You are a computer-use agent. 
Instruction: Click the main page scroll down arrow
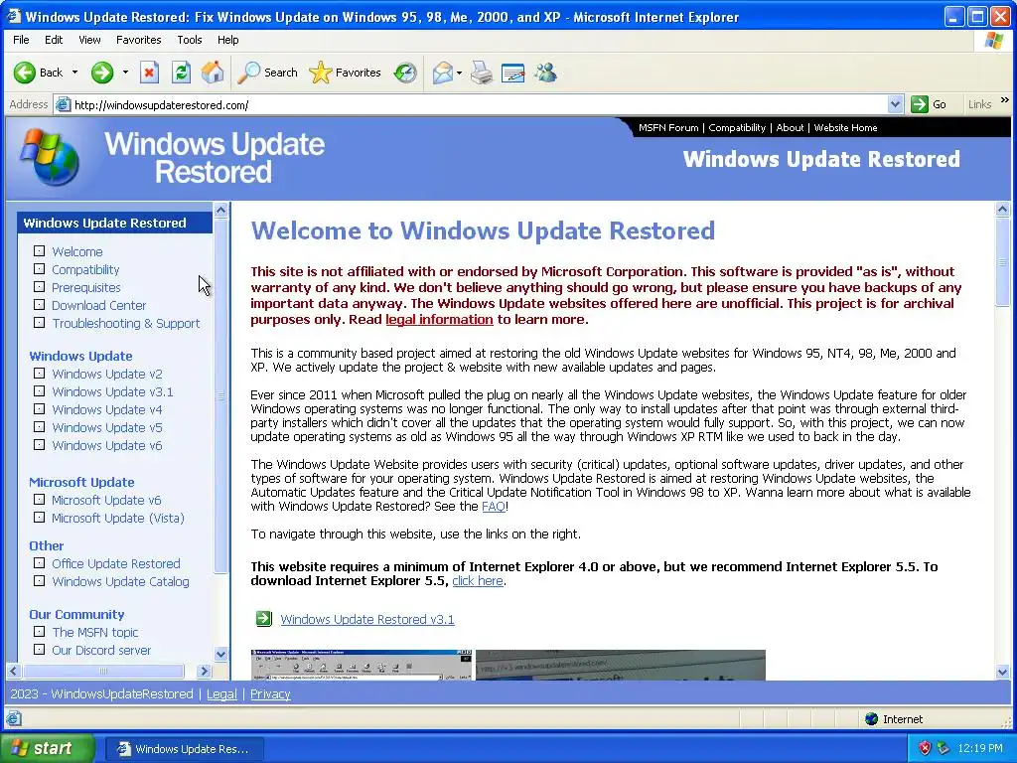(1002, 673)
